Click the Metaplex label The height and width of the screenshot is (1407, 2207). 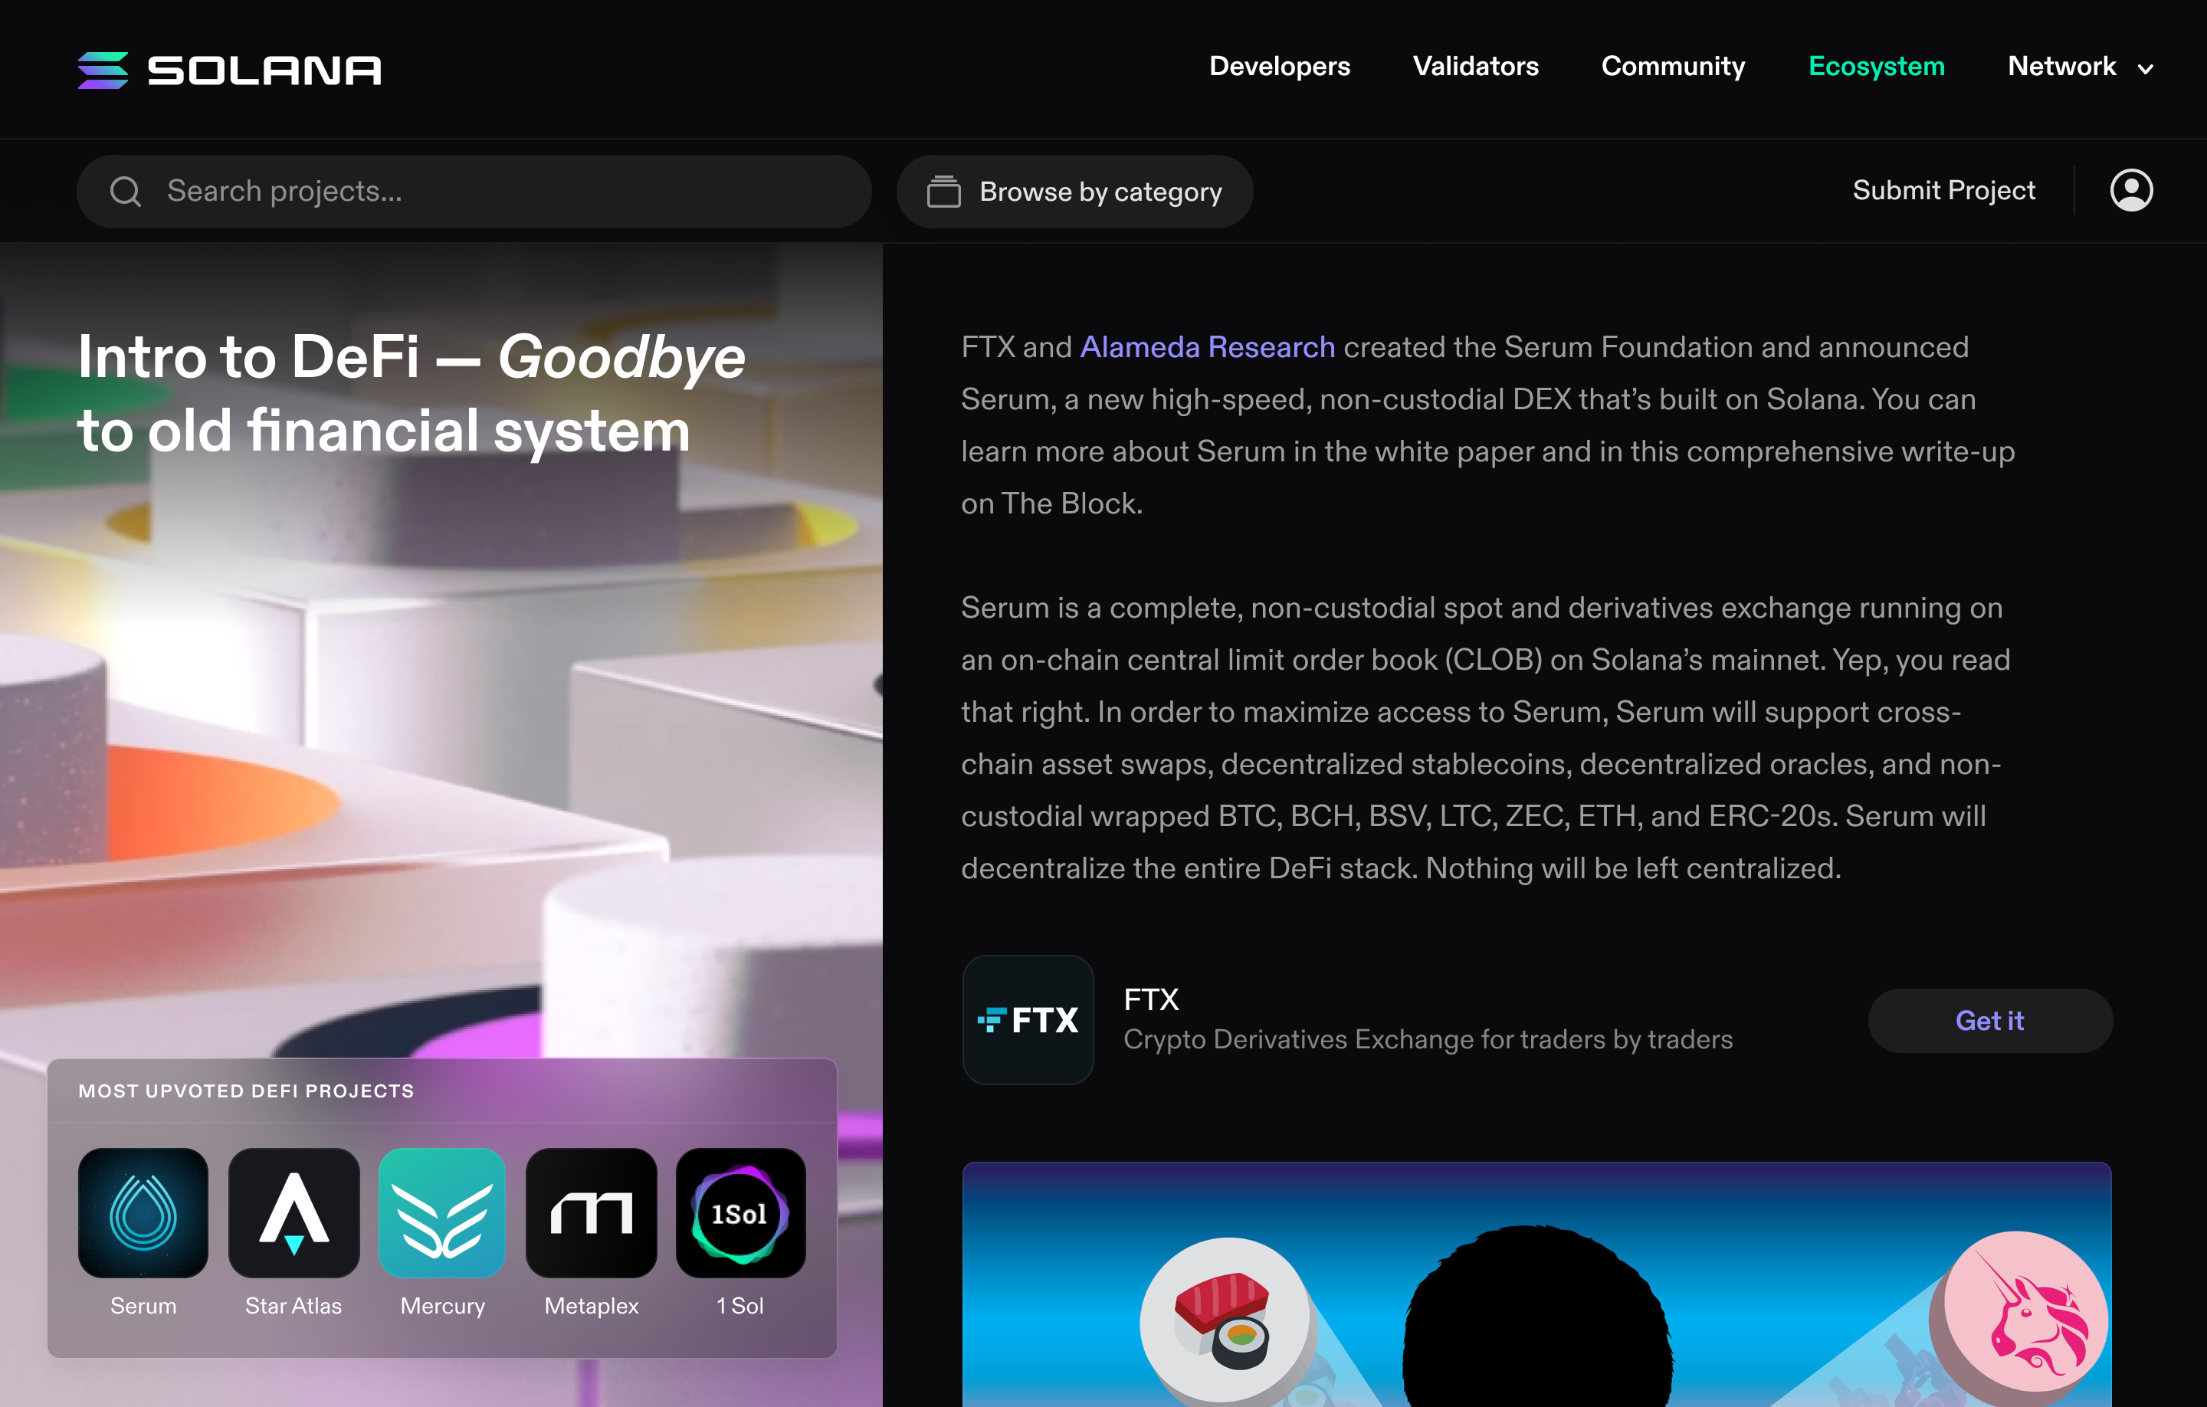(591, 1306)
